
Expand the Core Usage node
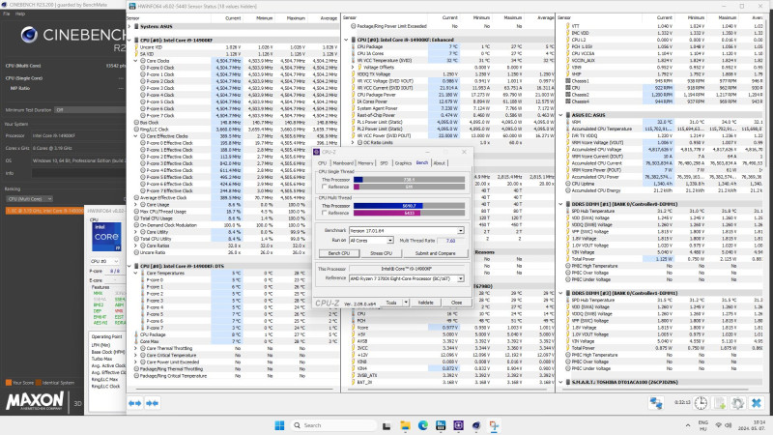click(x=136, y=205)
